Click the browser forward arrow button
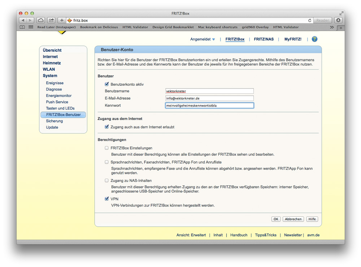Screen dimensions: 361x267 [x=30, y=20]
